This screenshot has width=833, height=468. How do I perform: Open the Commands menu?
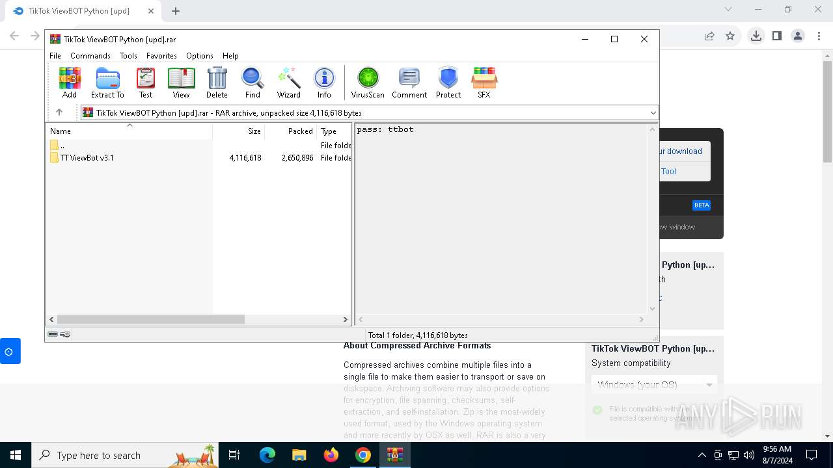point(90,56)
